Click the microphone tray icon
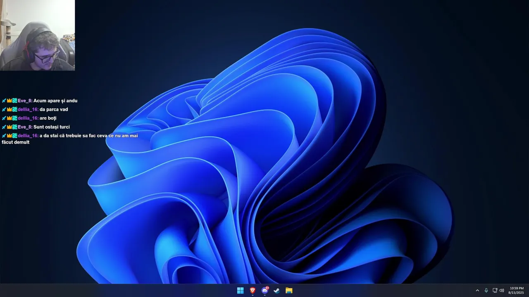This screenshot has width=529, height=297. click(486, 290)
